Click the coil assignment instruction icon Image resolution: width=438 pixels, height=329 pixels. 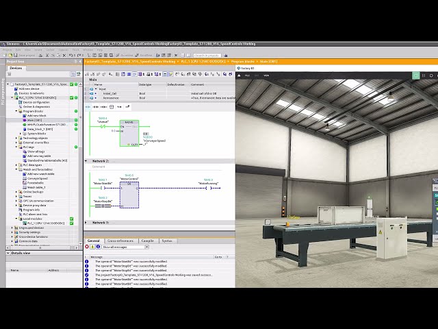(103, 107)
